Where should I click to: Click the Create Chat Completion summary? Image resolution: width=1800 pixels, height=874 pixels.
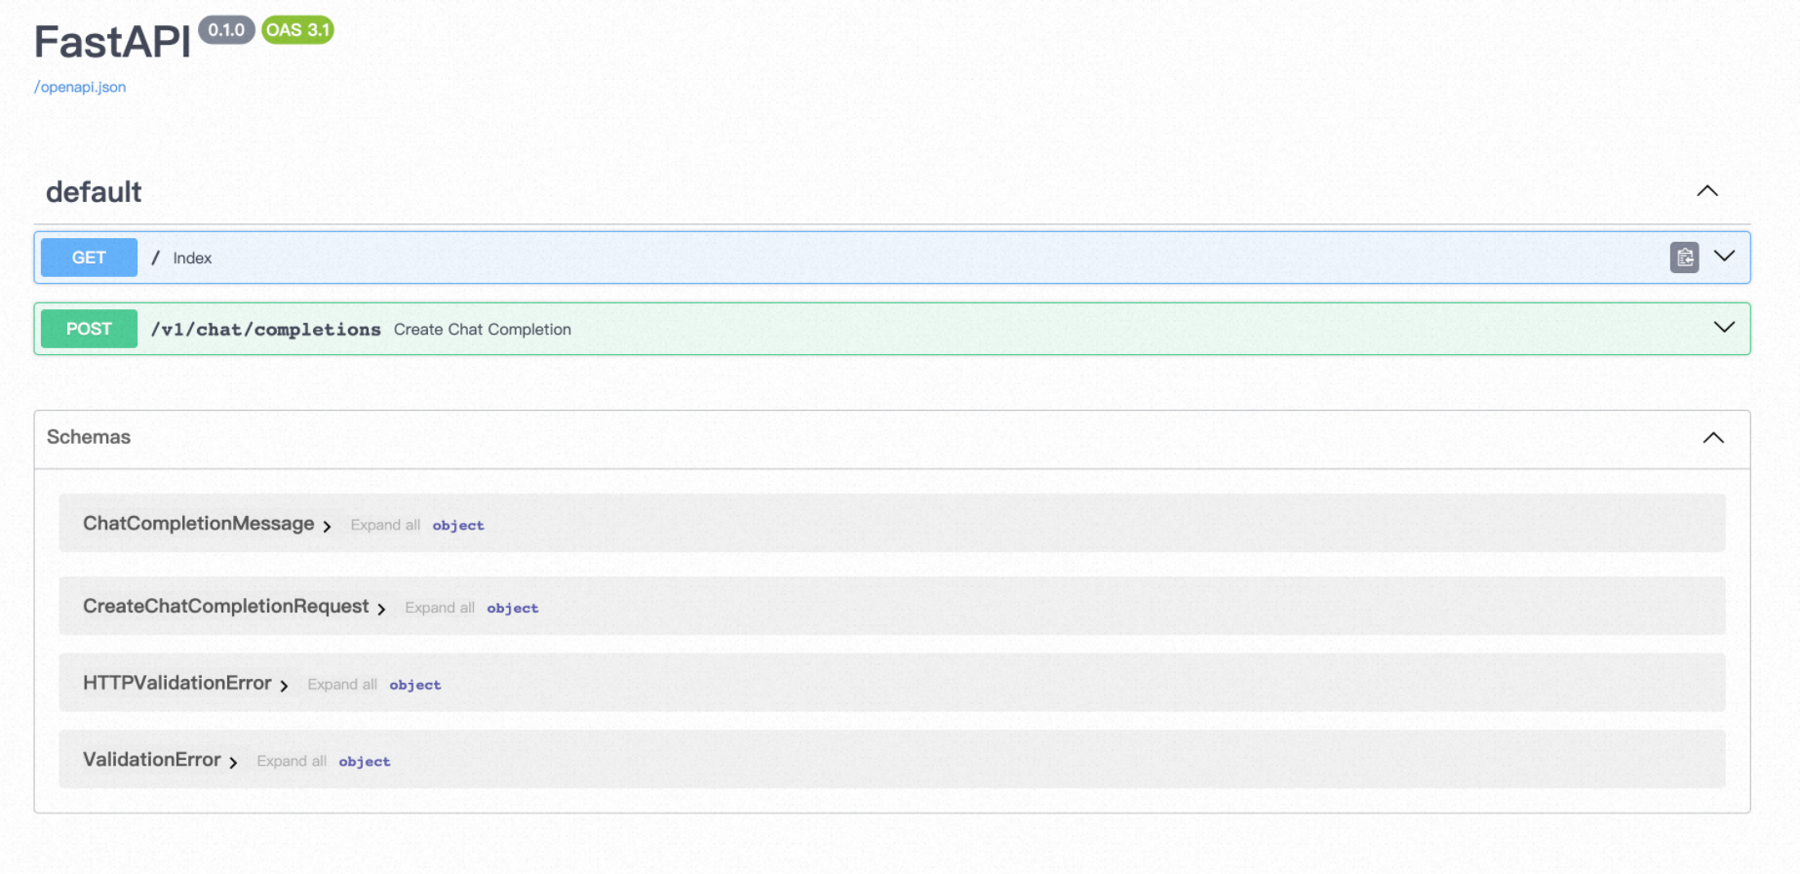(x=483, y=330)
